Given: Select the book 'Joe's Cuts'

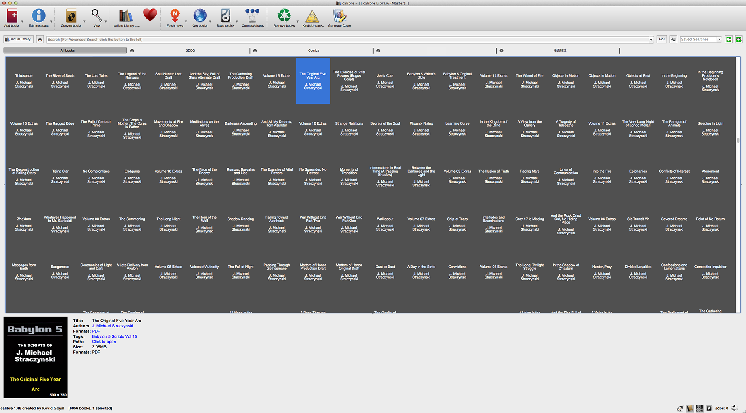Looking at the screenshot, I should tap(385, 81).
